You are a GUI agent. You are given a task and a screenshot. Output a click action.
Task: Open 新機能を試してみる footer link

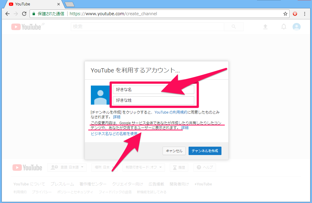(152, 192)
